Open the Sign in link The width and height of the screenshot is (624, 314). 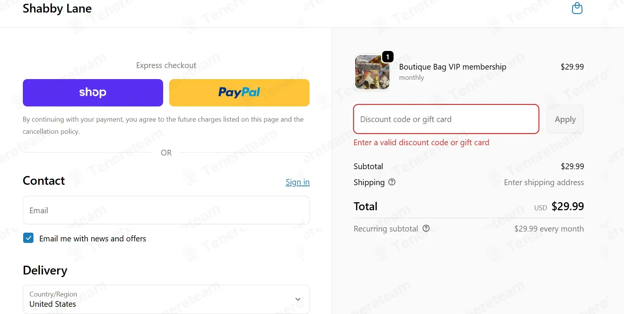[297, 182]
